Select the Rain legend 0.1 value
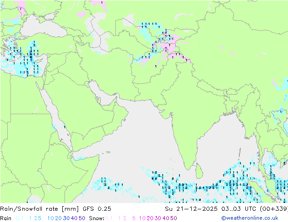The image size is (288, 222). point(20,218)
